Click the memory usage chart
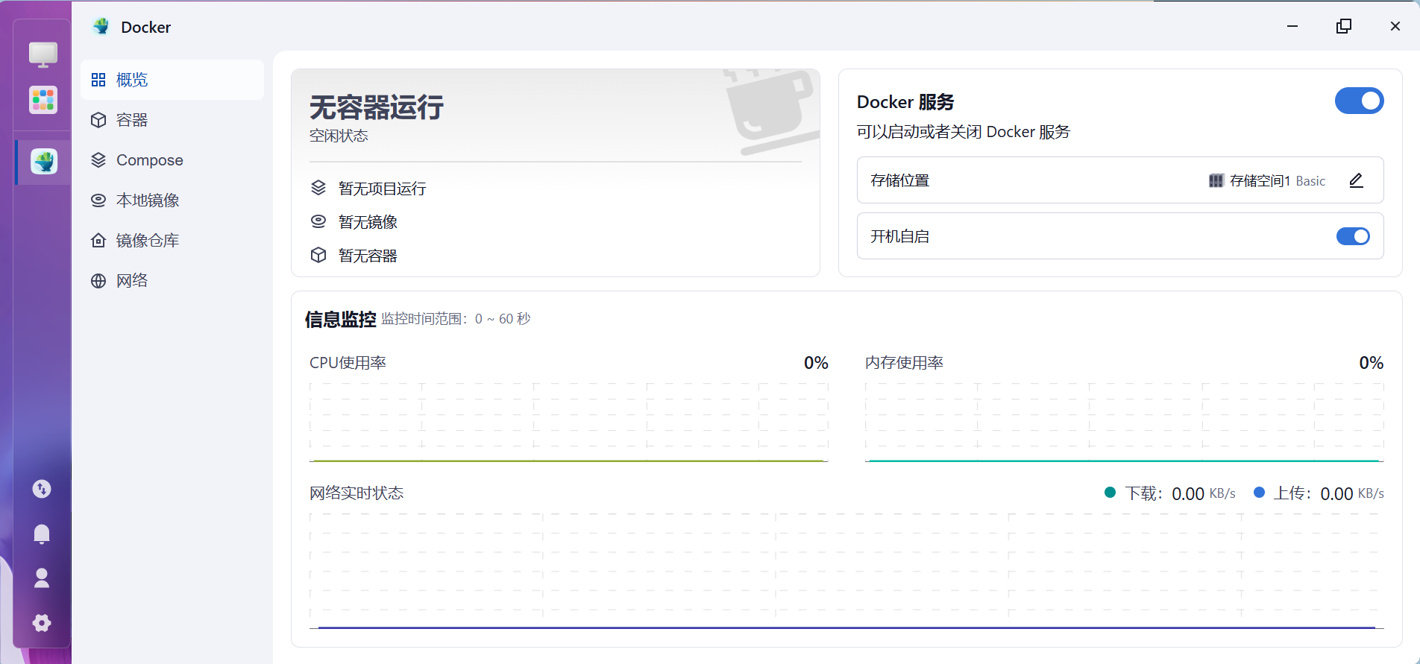1420x664 pixels. pyautogui.click(x=1125, y=423)
